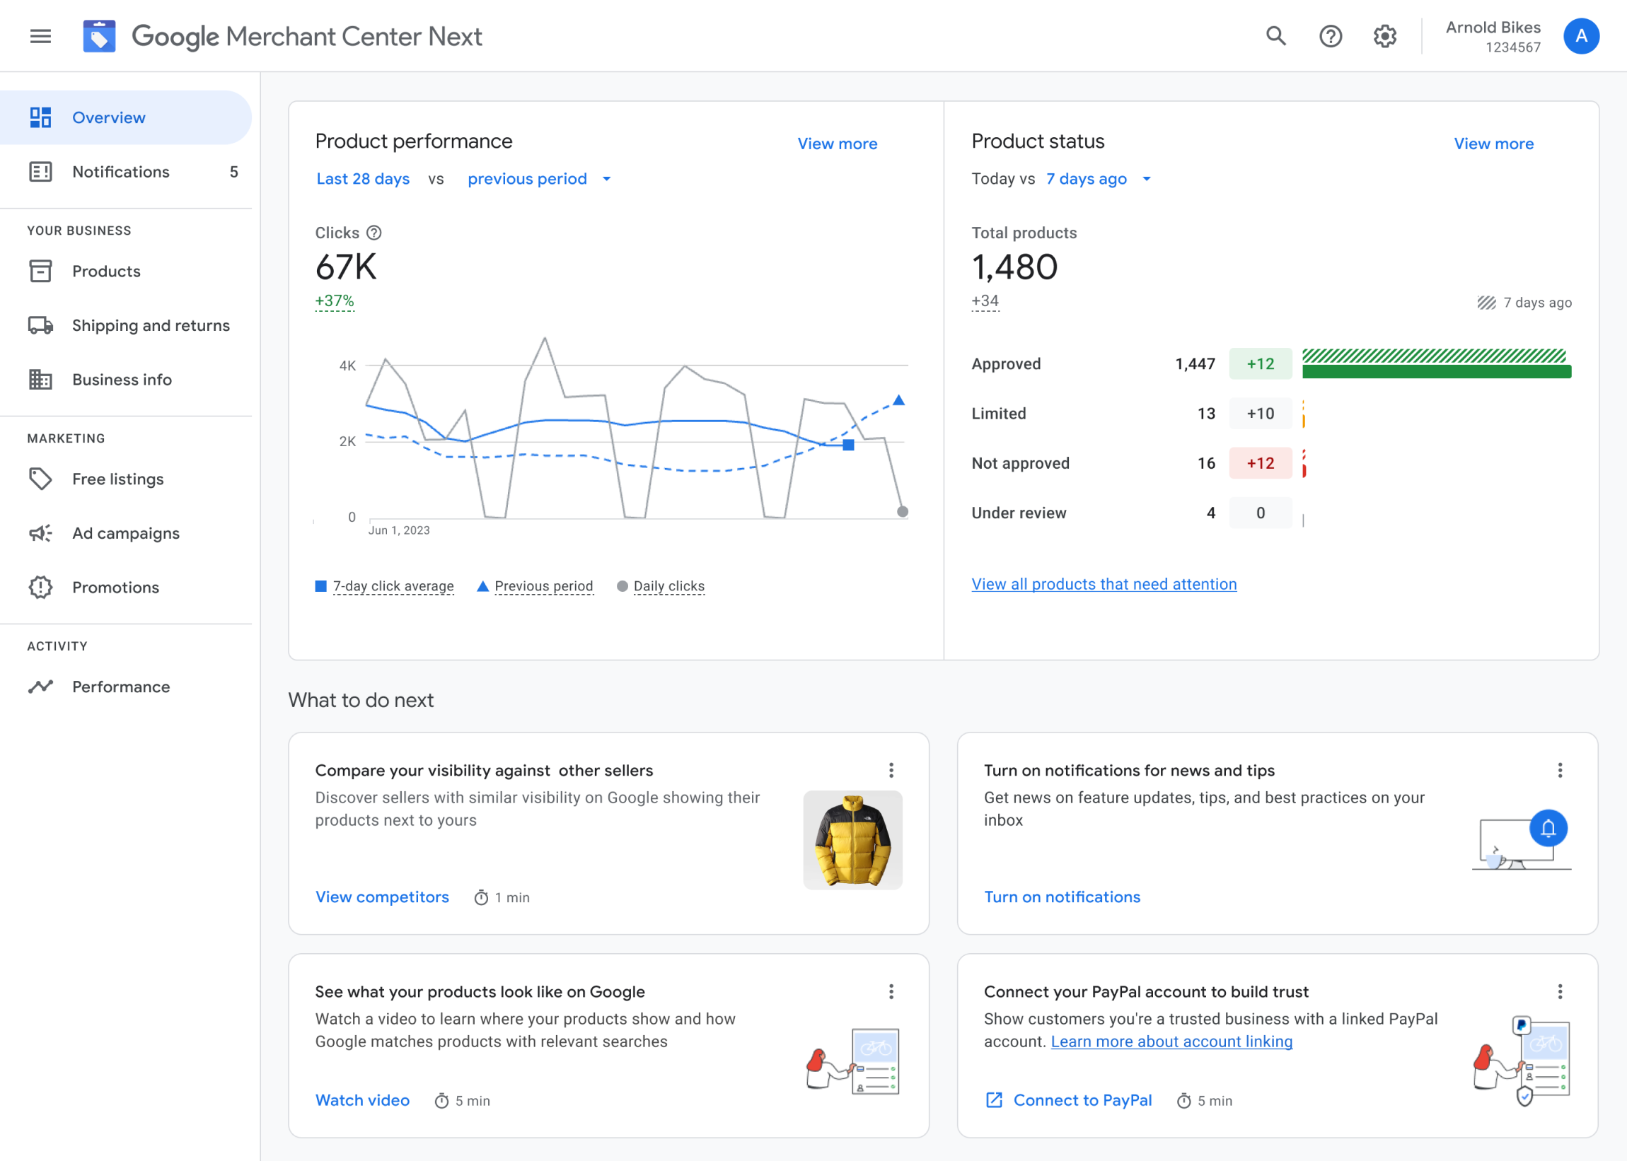Click View more under Product performance
Image resolution: width=1627 pixels, height=1161 pixels.
coord(838,144)
